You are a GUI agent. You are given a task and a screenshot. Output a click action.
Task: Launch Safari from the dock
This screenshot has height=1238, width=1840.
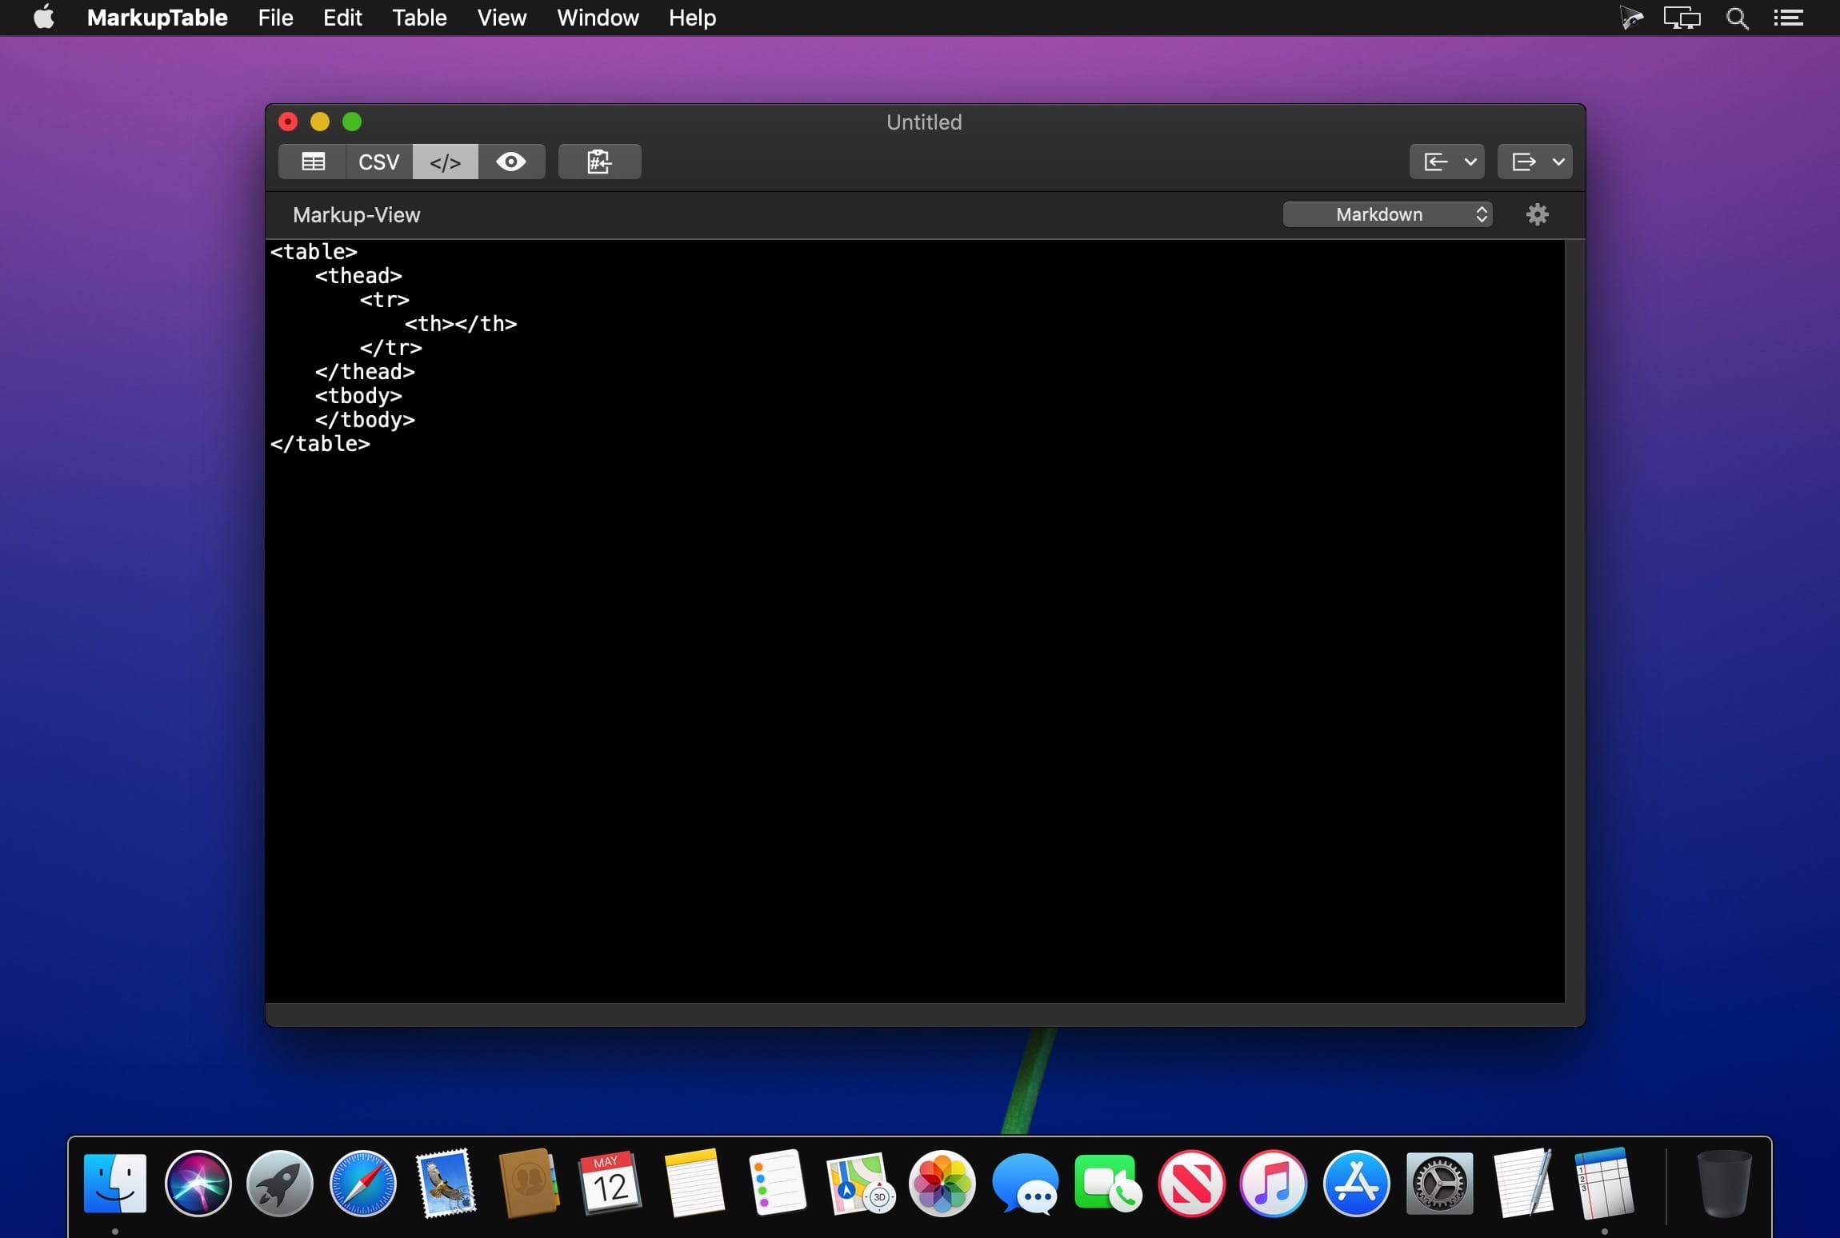(x=362, y=1184)
